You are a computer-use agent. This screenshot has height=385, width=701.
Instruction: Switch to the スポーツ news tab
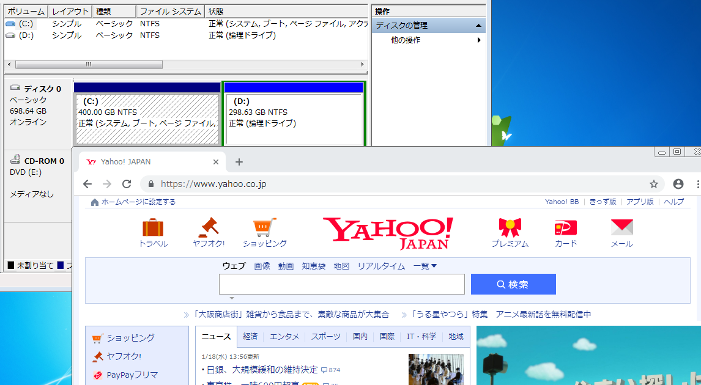point(326,337)
